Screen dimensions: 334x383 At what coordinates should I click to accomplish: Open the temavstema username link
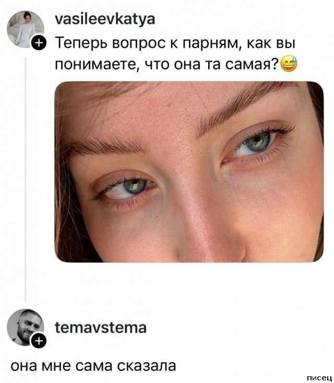pos(101,328)
